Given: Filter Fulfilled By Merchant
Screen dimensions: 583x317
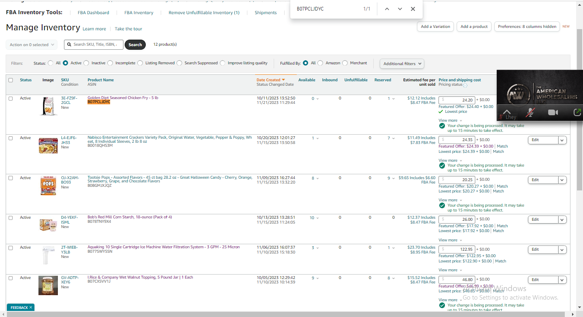Looking at the screenshot, I should 345,63.
